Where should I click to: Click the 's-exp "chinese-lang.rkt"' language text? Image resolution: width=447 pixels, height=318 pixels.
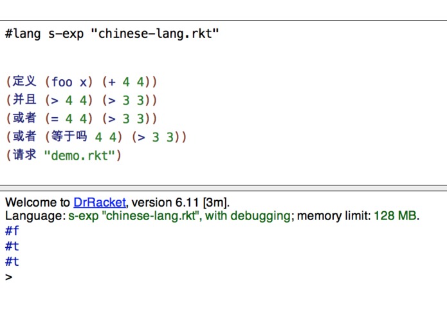coord(135,216)
